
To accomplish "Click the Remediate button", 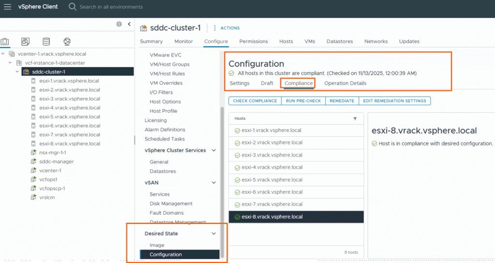I will pyautogui.click(x=342, y=101).
